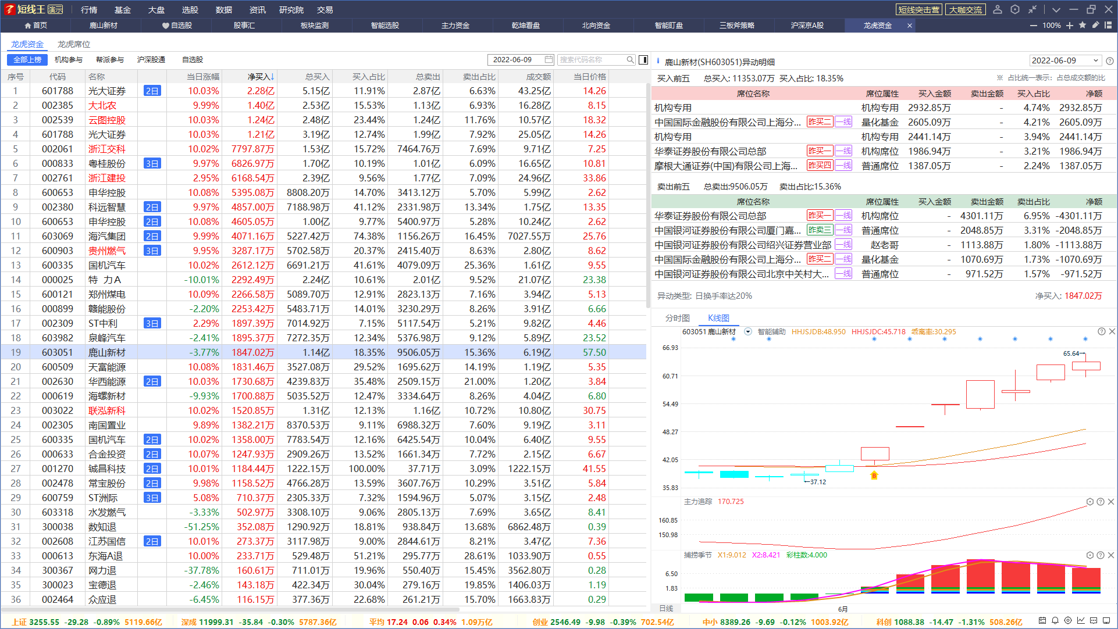Image resolution: width=1118 pixels, height=629 pixels.
Task: Close the 捕捞季节 indicator panel
Action: 1111,555
